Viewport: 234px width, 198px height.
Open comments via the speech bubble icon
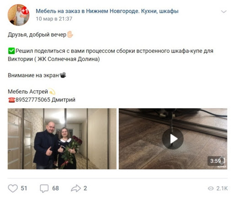44,188
